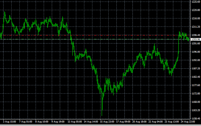Click the 20 Aug 18:00 time label

[139, 121]
